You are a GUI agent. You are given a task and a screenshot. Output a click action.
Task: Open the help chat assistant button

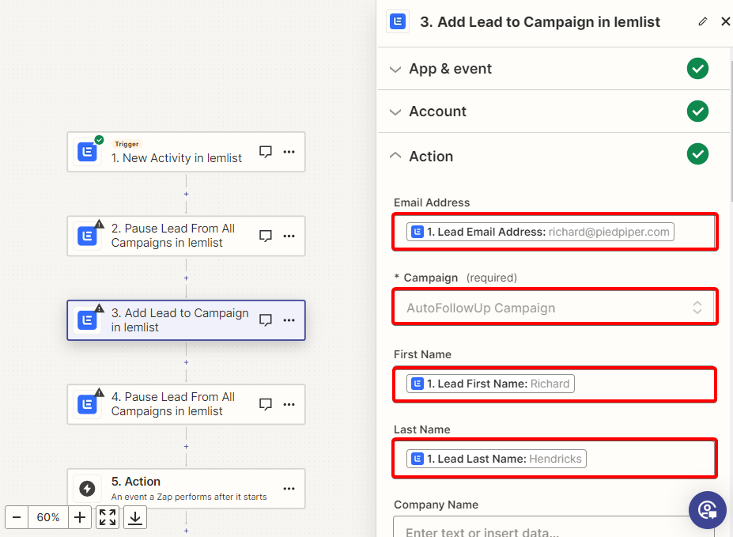(x=707, y=510)
